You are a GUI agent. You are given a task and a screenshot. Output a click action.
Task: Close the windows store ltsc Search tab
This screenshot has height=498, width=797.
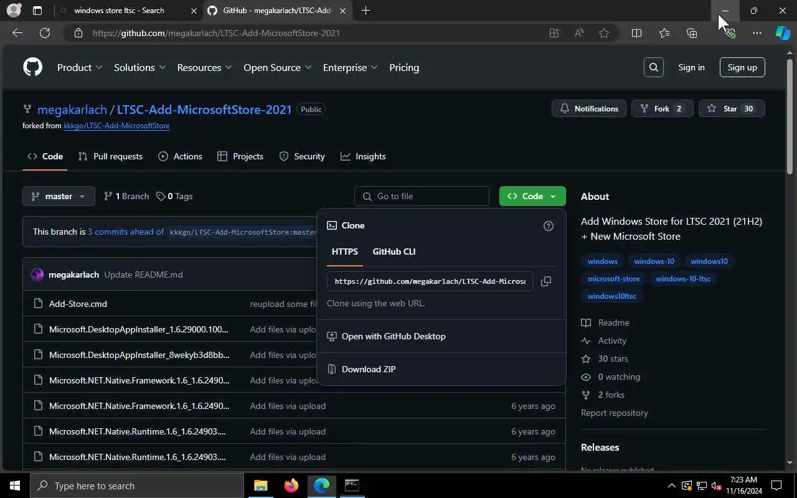[x=194, y=11]
